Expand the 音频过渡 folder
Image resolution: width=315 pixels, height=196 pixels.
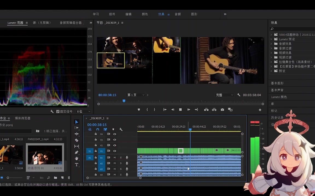(x=271, y=48)
